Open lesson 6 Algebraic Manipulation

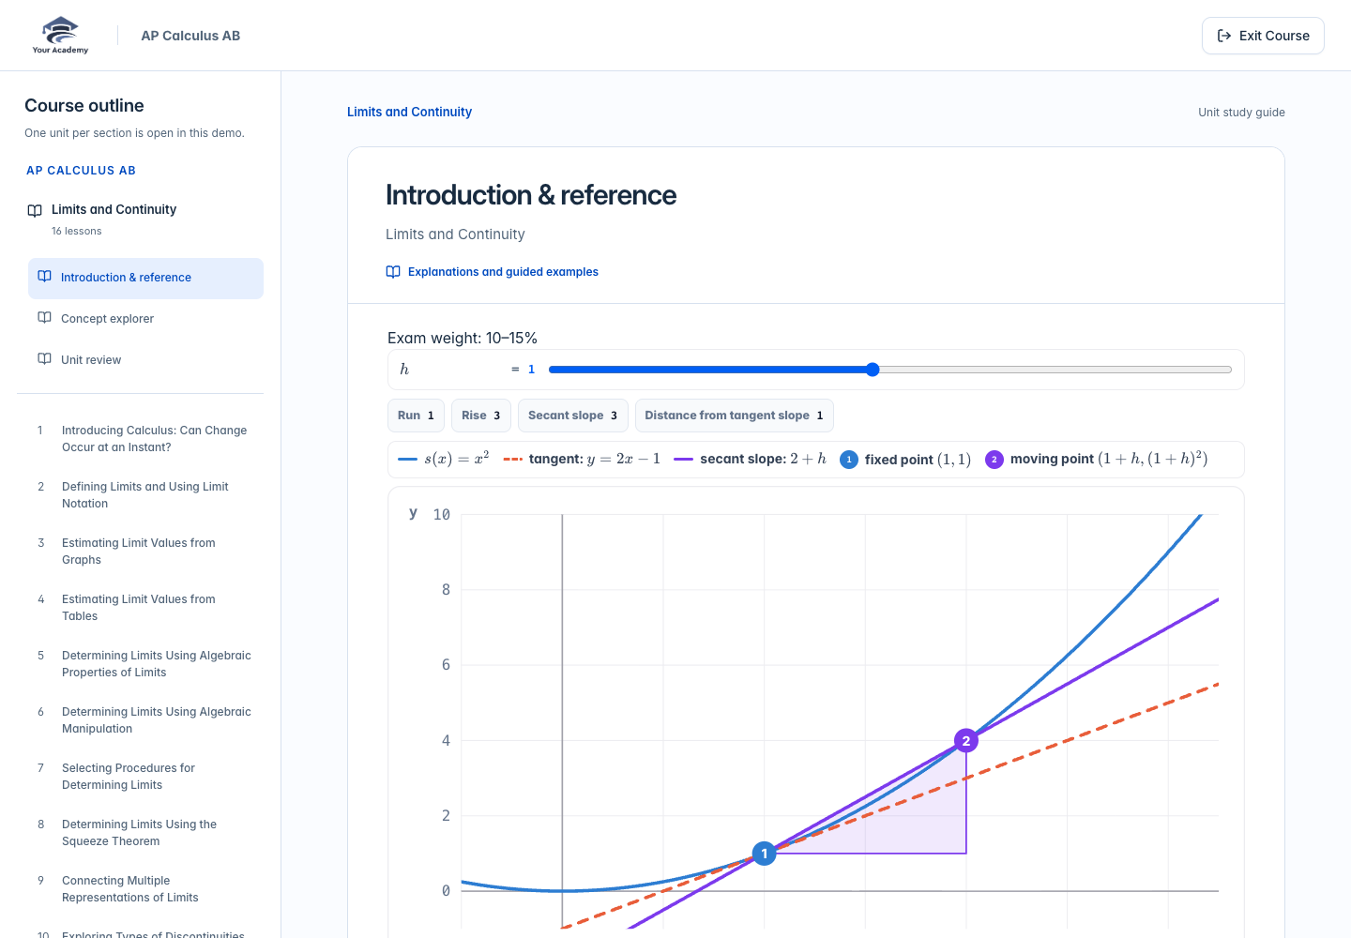(x=145, y=720)
